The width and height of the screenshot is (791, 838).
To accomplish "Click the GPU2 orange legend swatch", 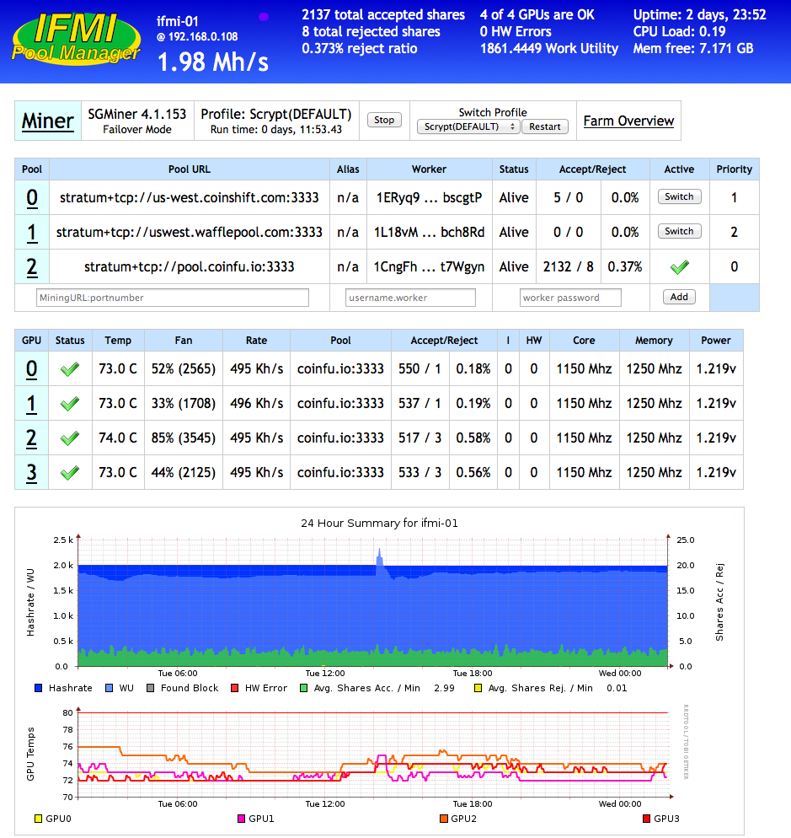I will (x=444, y=819).
